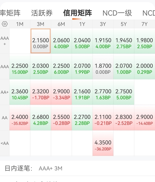This screenshot has width=155, height=182.
Task: Click the <AA rating row label
Action: tap(5, 143)
